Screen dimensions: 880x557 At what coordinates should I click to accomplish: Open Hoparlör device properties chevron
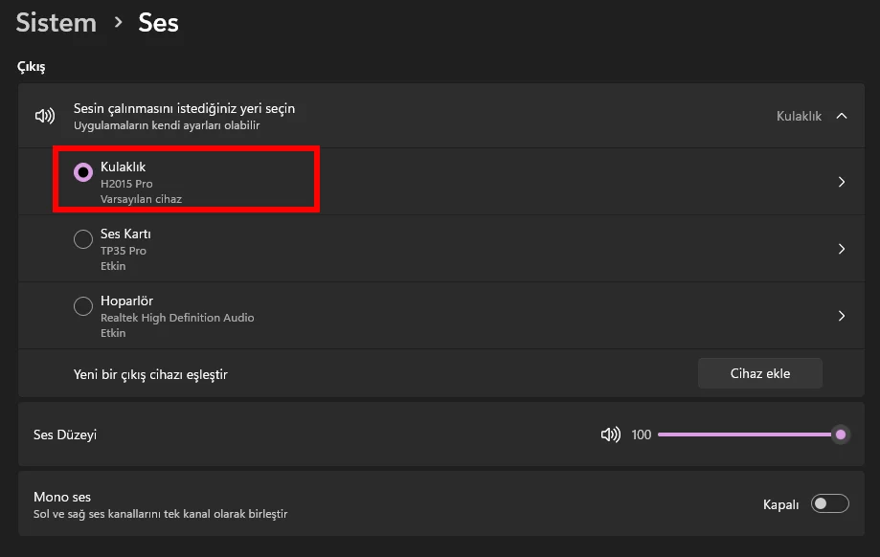(842, 316)
